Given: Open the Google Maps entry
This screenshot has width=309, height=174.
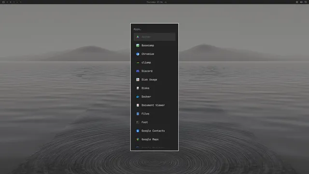Looking at the screenshot, I should tap(154, 139).
